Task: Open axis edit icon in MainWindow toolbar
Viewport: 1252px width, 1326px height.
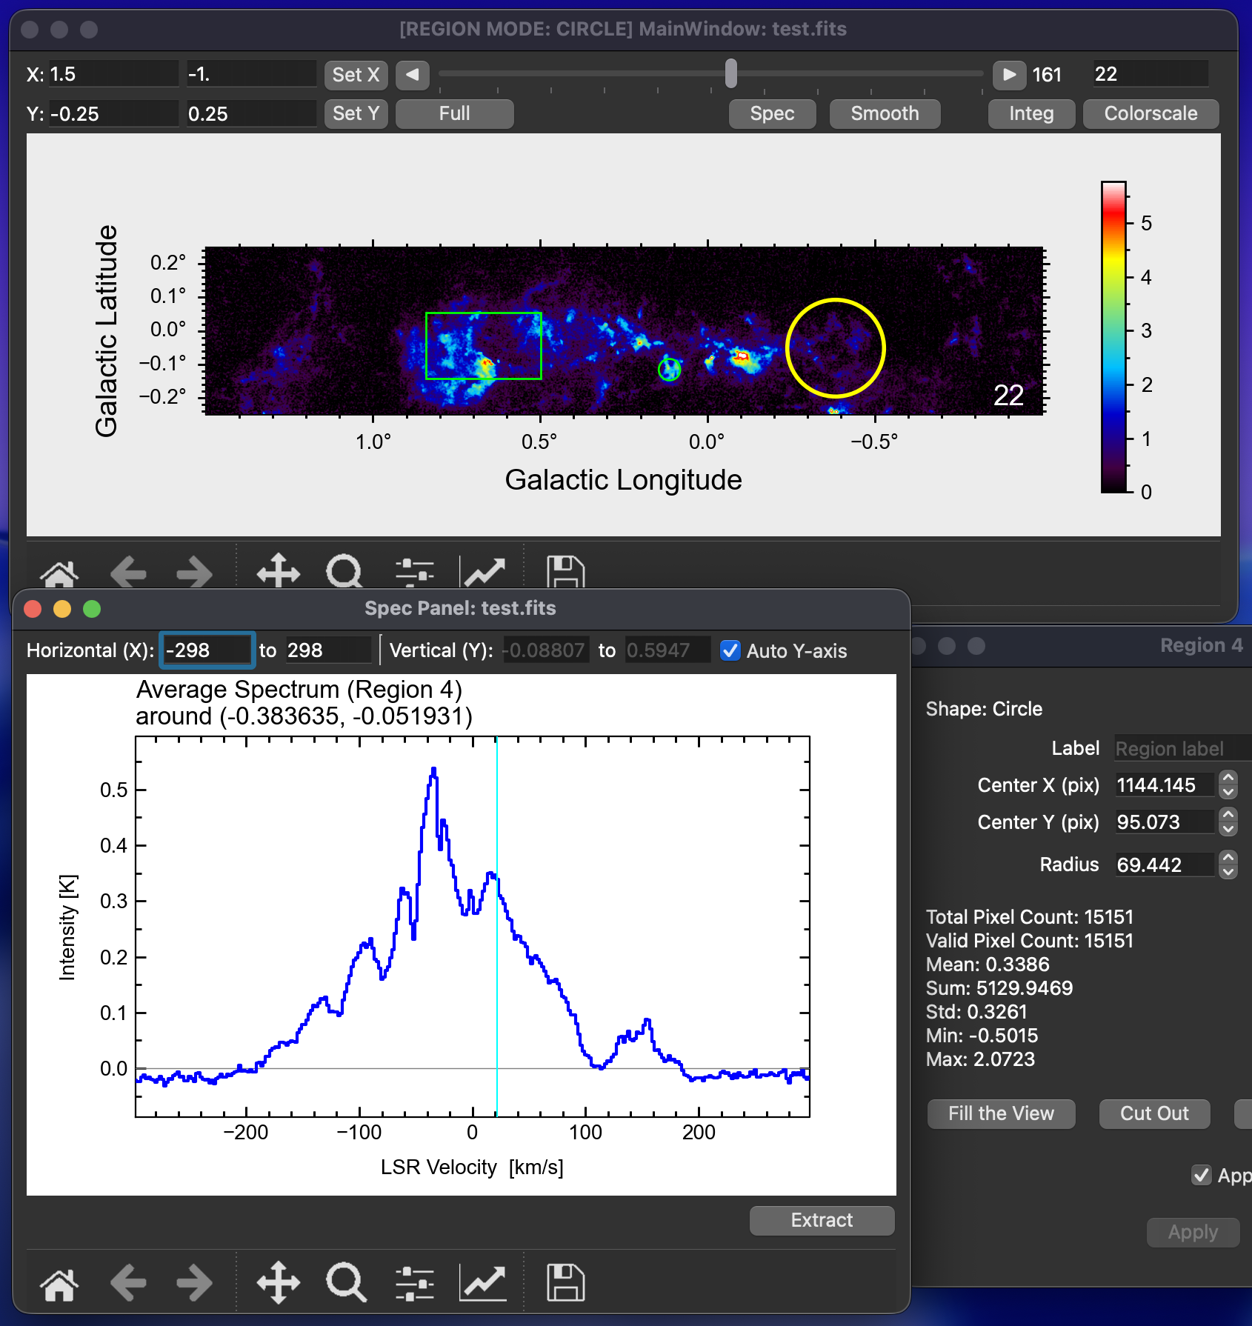Action: pyautogui.click(x=483, y=573)
